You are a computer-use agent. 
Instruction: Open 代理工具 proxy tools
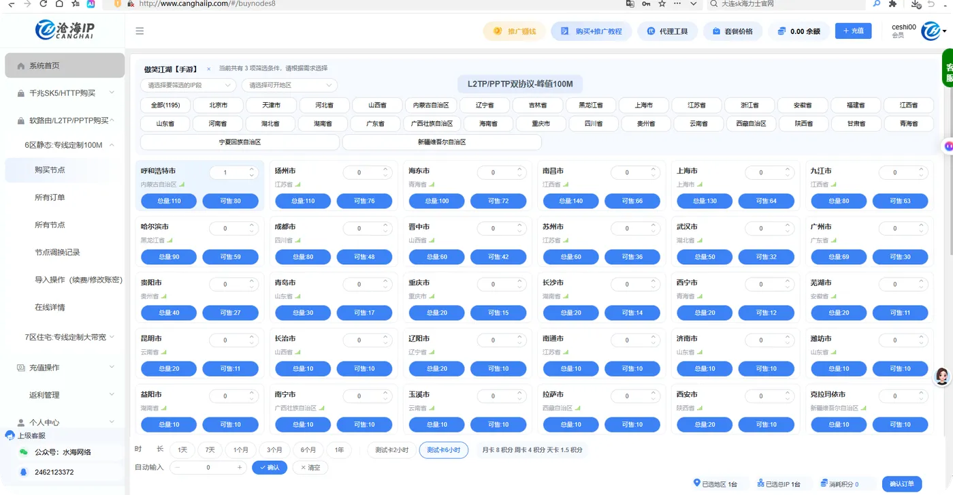pos(668,31)
